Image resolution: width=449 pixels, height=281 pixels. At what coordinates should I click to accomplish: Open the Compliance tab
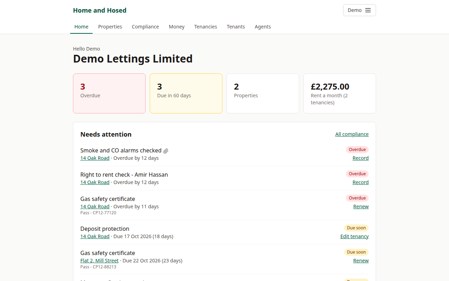[145, 27]
